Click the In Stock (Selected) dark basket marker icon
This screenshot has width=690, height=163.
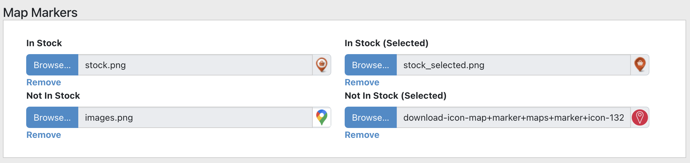[640, 65]
